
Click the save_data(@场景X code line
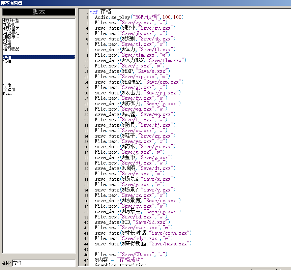pos(135,179)
